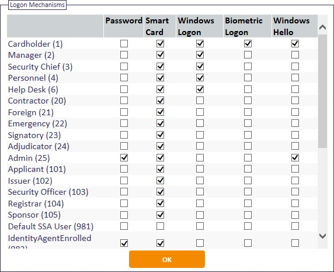Enable Smart Card for Default SSA User (981)
334x272 pixels.
tap(160, 226)
